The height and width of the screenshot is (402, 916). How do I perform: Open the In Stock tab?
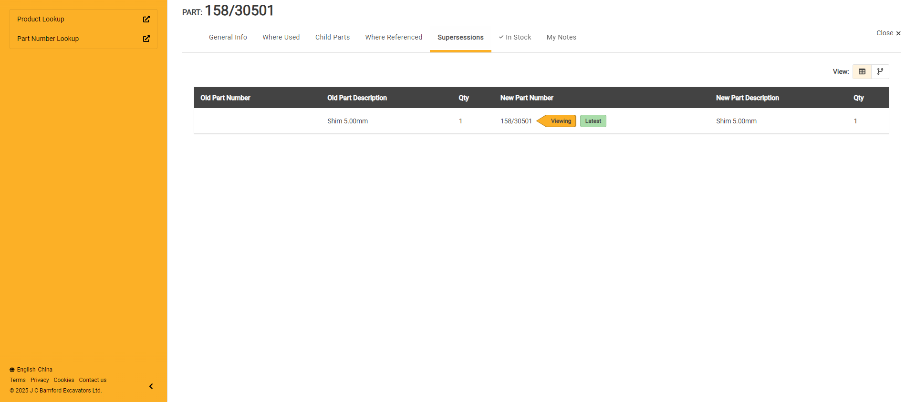[x=515, y=37]
